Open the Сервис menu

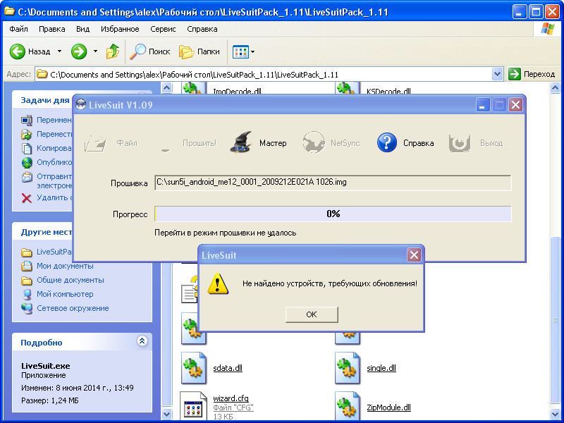[163, 29]
